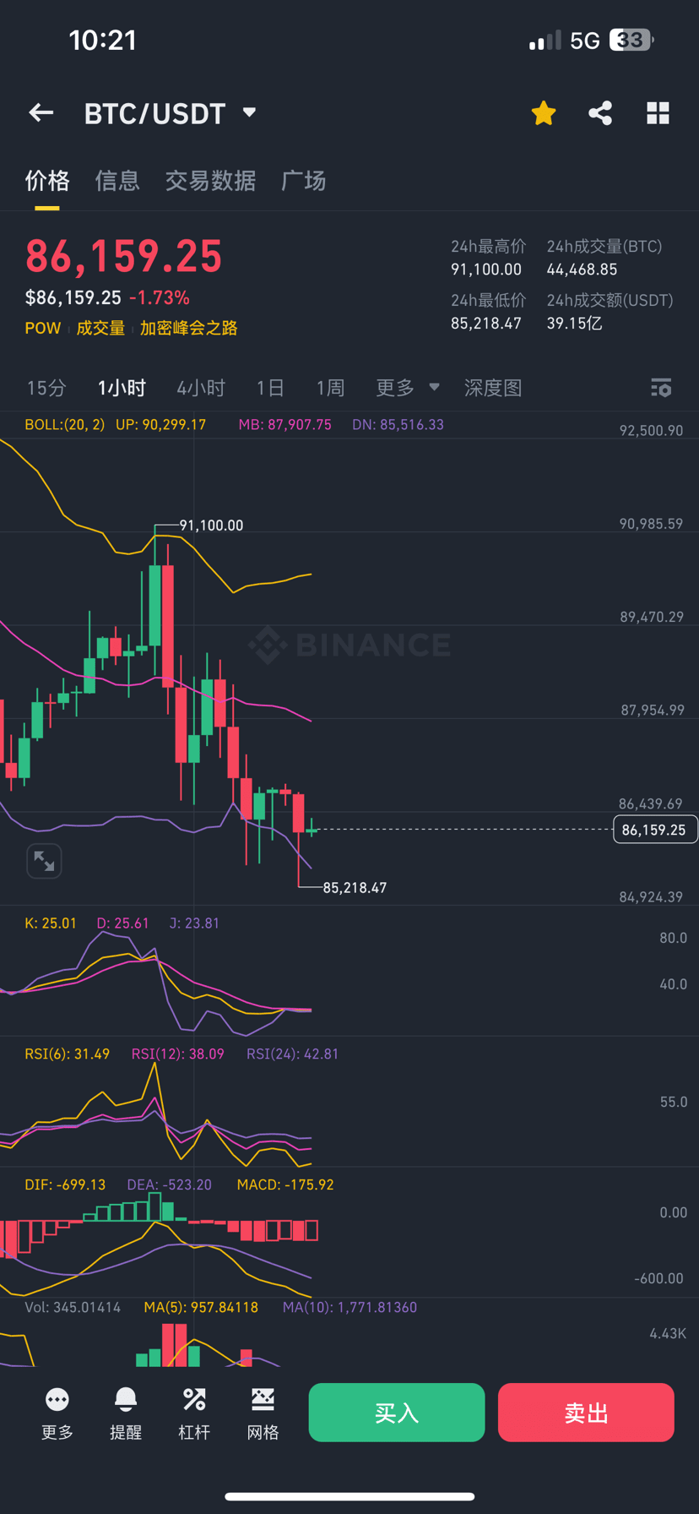This screenshot has width=699, height=1514.
Task: Tap the MACD: -175.92 label
Action: point(285,1185)
